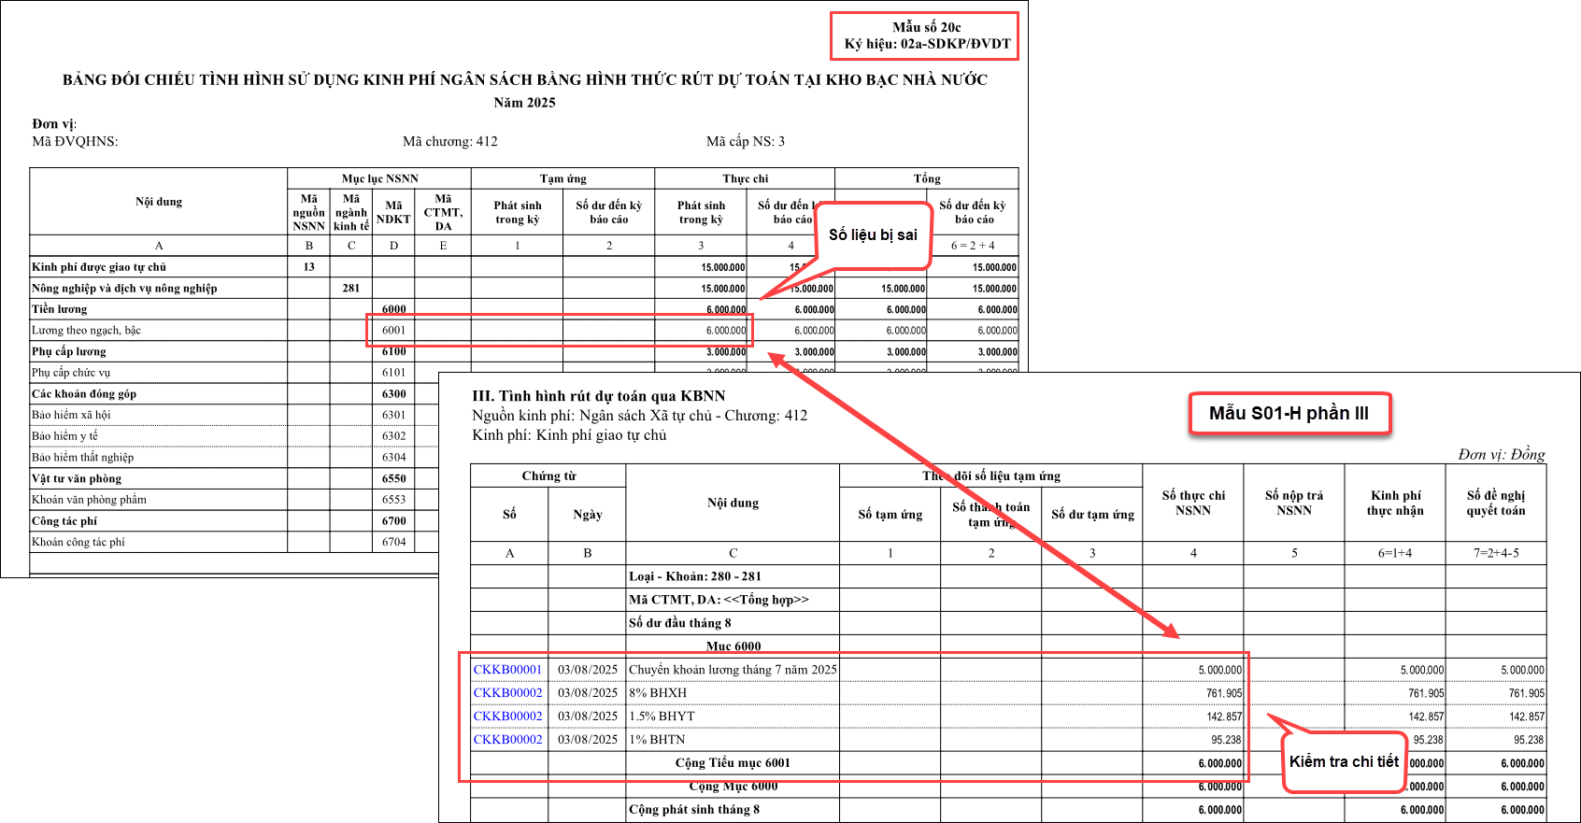1581x823 pixels.
Task: Open CKKB00002 link in 8% BHXH row
Action: (x=507, y=693)
